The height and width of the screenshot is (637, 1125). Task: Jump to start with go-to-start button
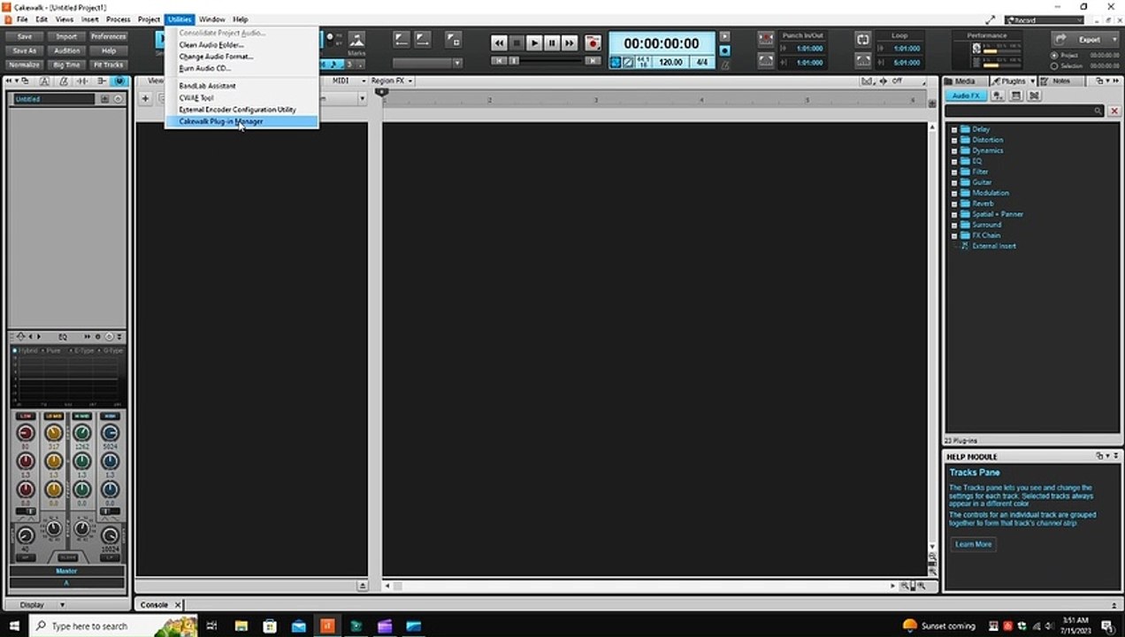point(500,61)
